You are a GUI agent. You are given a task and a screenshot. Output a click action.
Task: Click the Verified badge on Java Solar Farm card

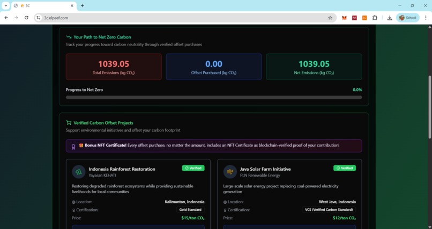click(x=345, y=168)
